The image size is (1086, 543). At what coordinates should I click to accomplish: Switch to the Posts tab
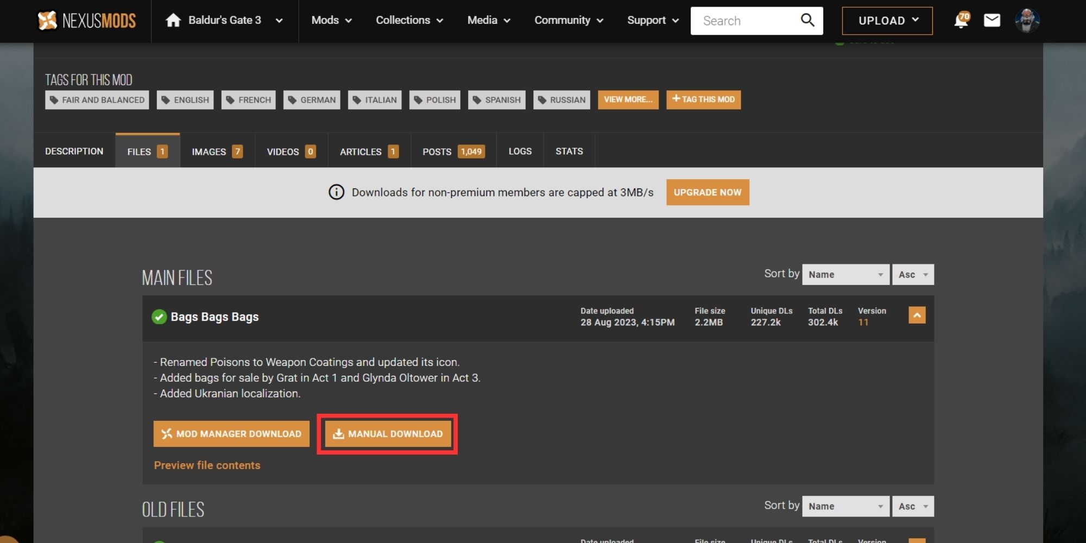(x=453, y=151)
